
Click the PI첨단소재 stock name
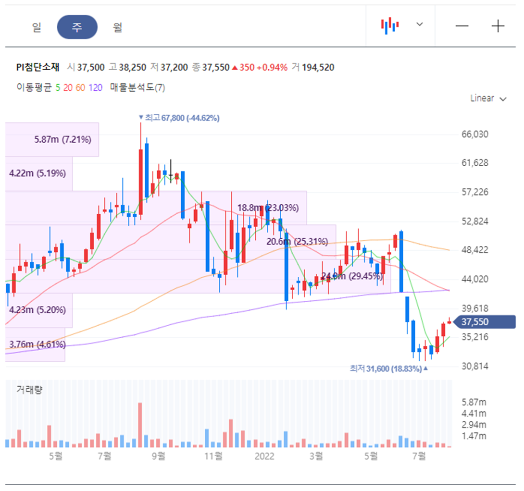coord(38,67)
